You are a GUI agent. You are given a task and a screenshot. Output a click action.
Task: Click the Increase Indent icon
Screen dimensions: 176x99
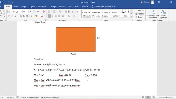point(69,12)
